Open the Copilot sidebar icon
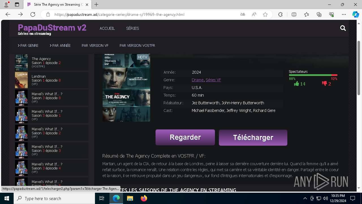362x204 pixels. 355,14
